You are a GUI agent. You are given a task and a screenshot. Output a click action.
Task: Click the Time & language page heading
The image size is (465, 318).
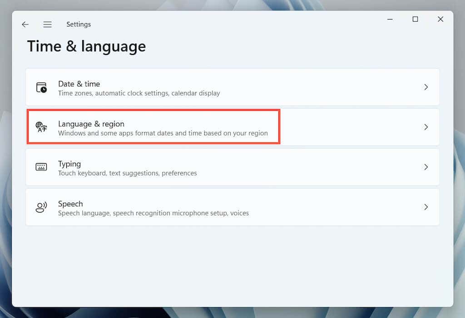tap(86, 47)
